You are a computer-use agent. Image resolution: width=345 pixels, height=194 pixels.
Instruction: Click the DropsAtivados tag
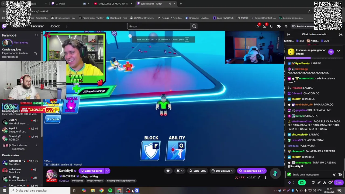95,181
